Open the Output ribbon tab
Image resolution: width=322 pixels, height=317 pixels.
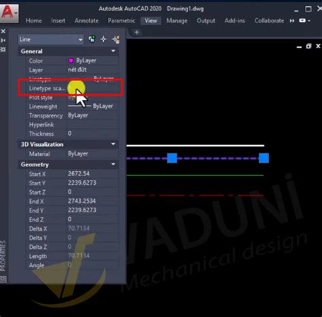(206, 21)
